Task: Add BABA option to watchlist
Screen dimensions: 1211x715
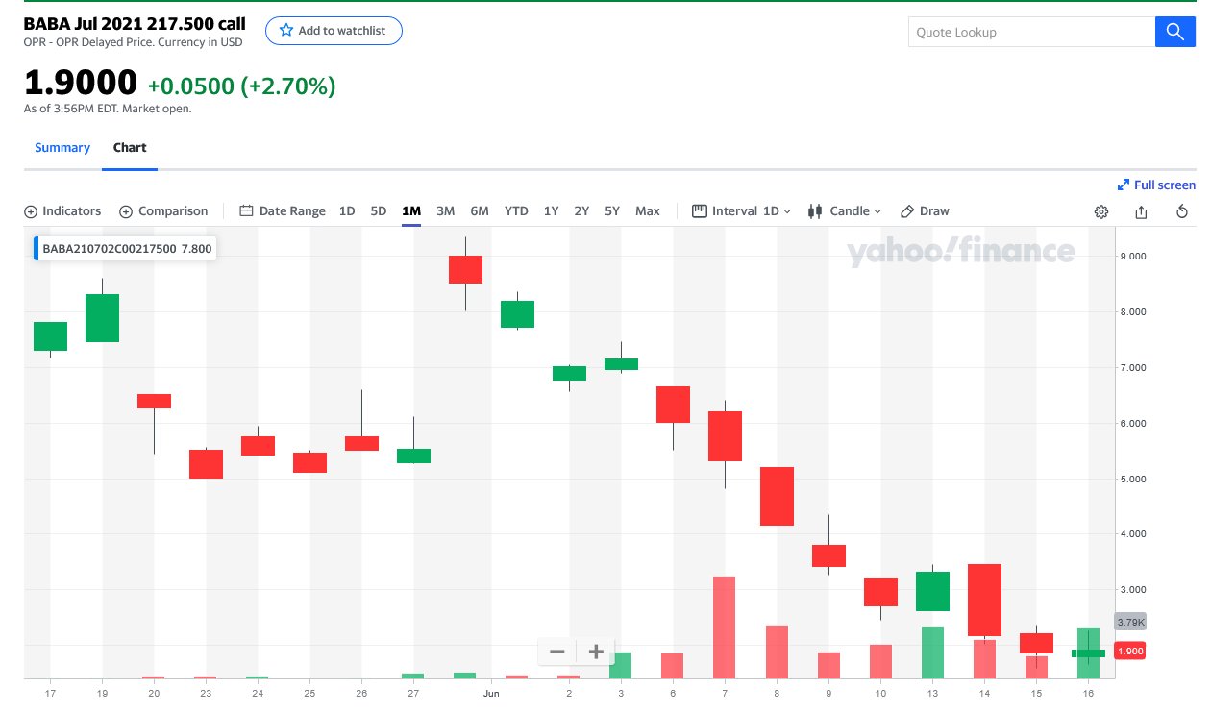Action: pos(334,31)
